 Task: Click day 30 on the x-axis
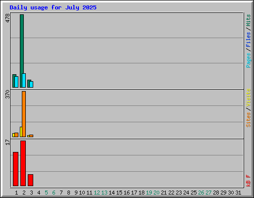pyautogui.click(x=231, y=193)
